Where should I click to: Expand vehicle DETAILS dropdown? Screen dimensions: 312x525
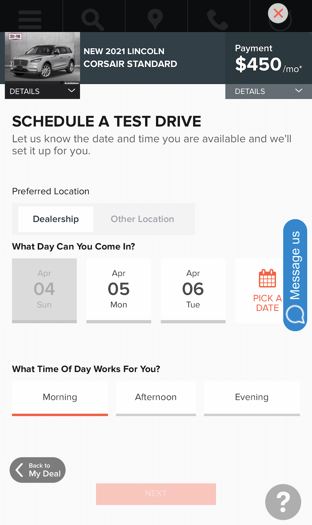point(42,91)
